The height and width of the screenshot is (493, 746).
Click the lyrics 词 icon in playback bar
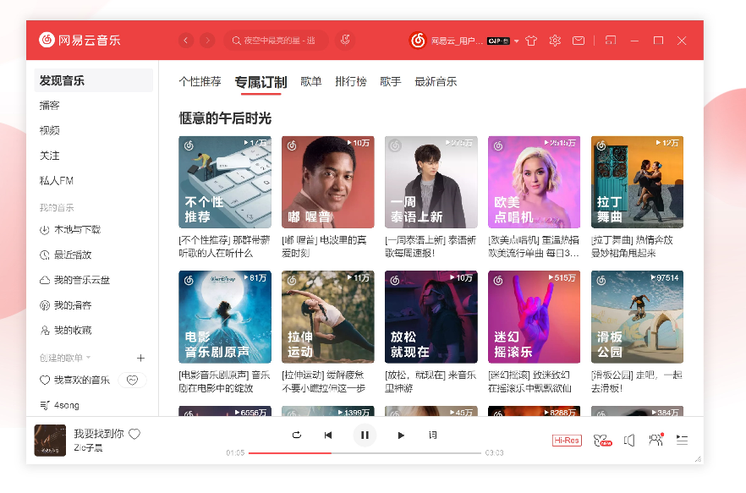[x=432, y=435]
